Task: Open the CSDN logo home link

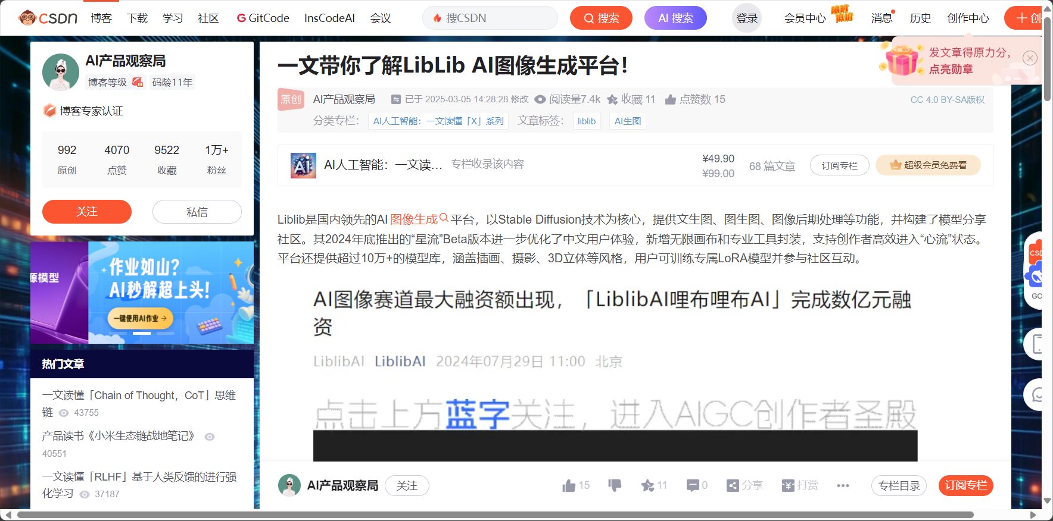Action: [48, 18]
